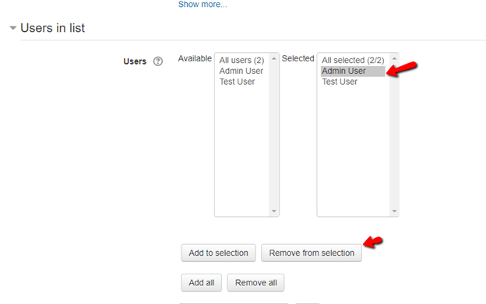
Task: Follow the Show more... link
Action: point(202,5)
